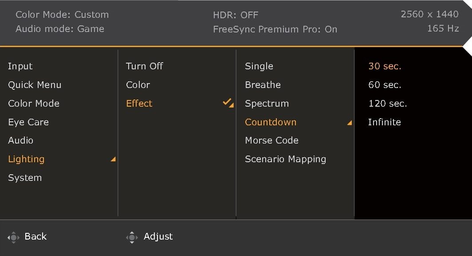Open the System menu

25,178
